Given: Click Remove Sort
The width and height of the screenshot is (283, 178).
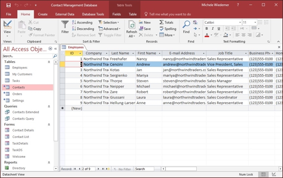Looking at the screenshot, I should (84, 35).
